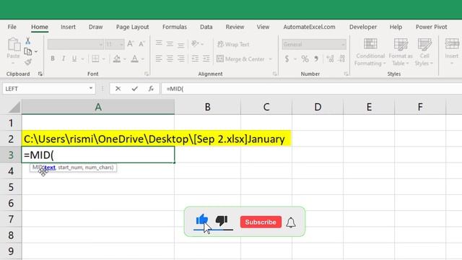
Task: Click the Select All corner triangle
Action: 14,108
